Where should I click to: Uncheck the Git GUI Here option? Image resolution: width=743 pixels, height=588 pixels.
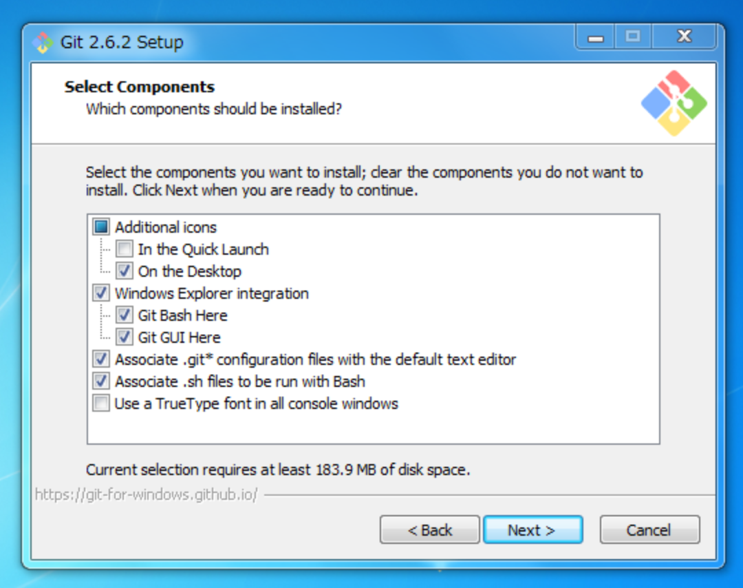tap(125, 337)
